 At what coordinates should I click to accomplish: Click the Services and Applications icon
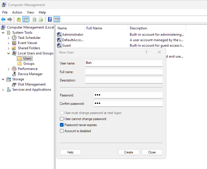[9, 90]
